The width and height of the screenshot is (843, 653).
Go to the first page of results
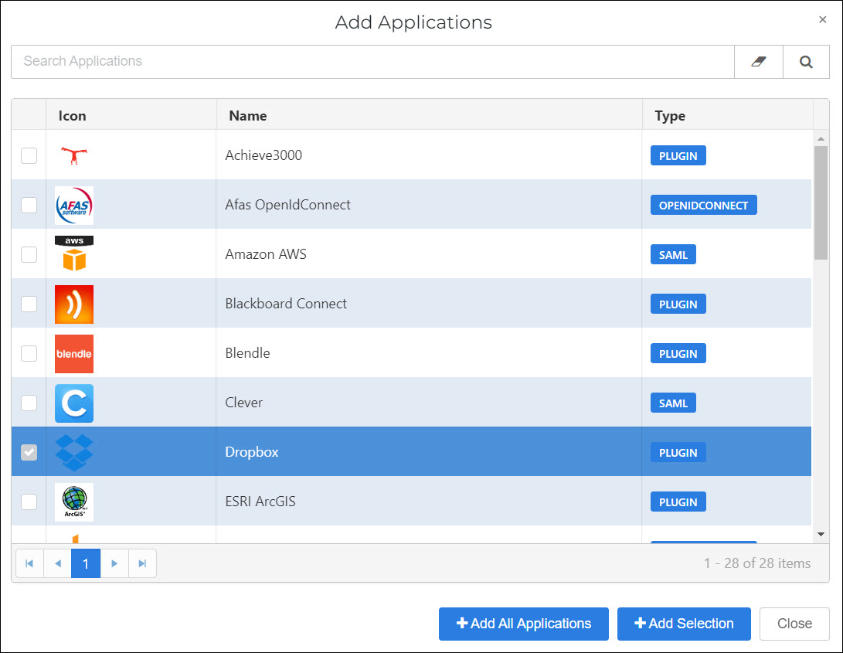[29, 563]
